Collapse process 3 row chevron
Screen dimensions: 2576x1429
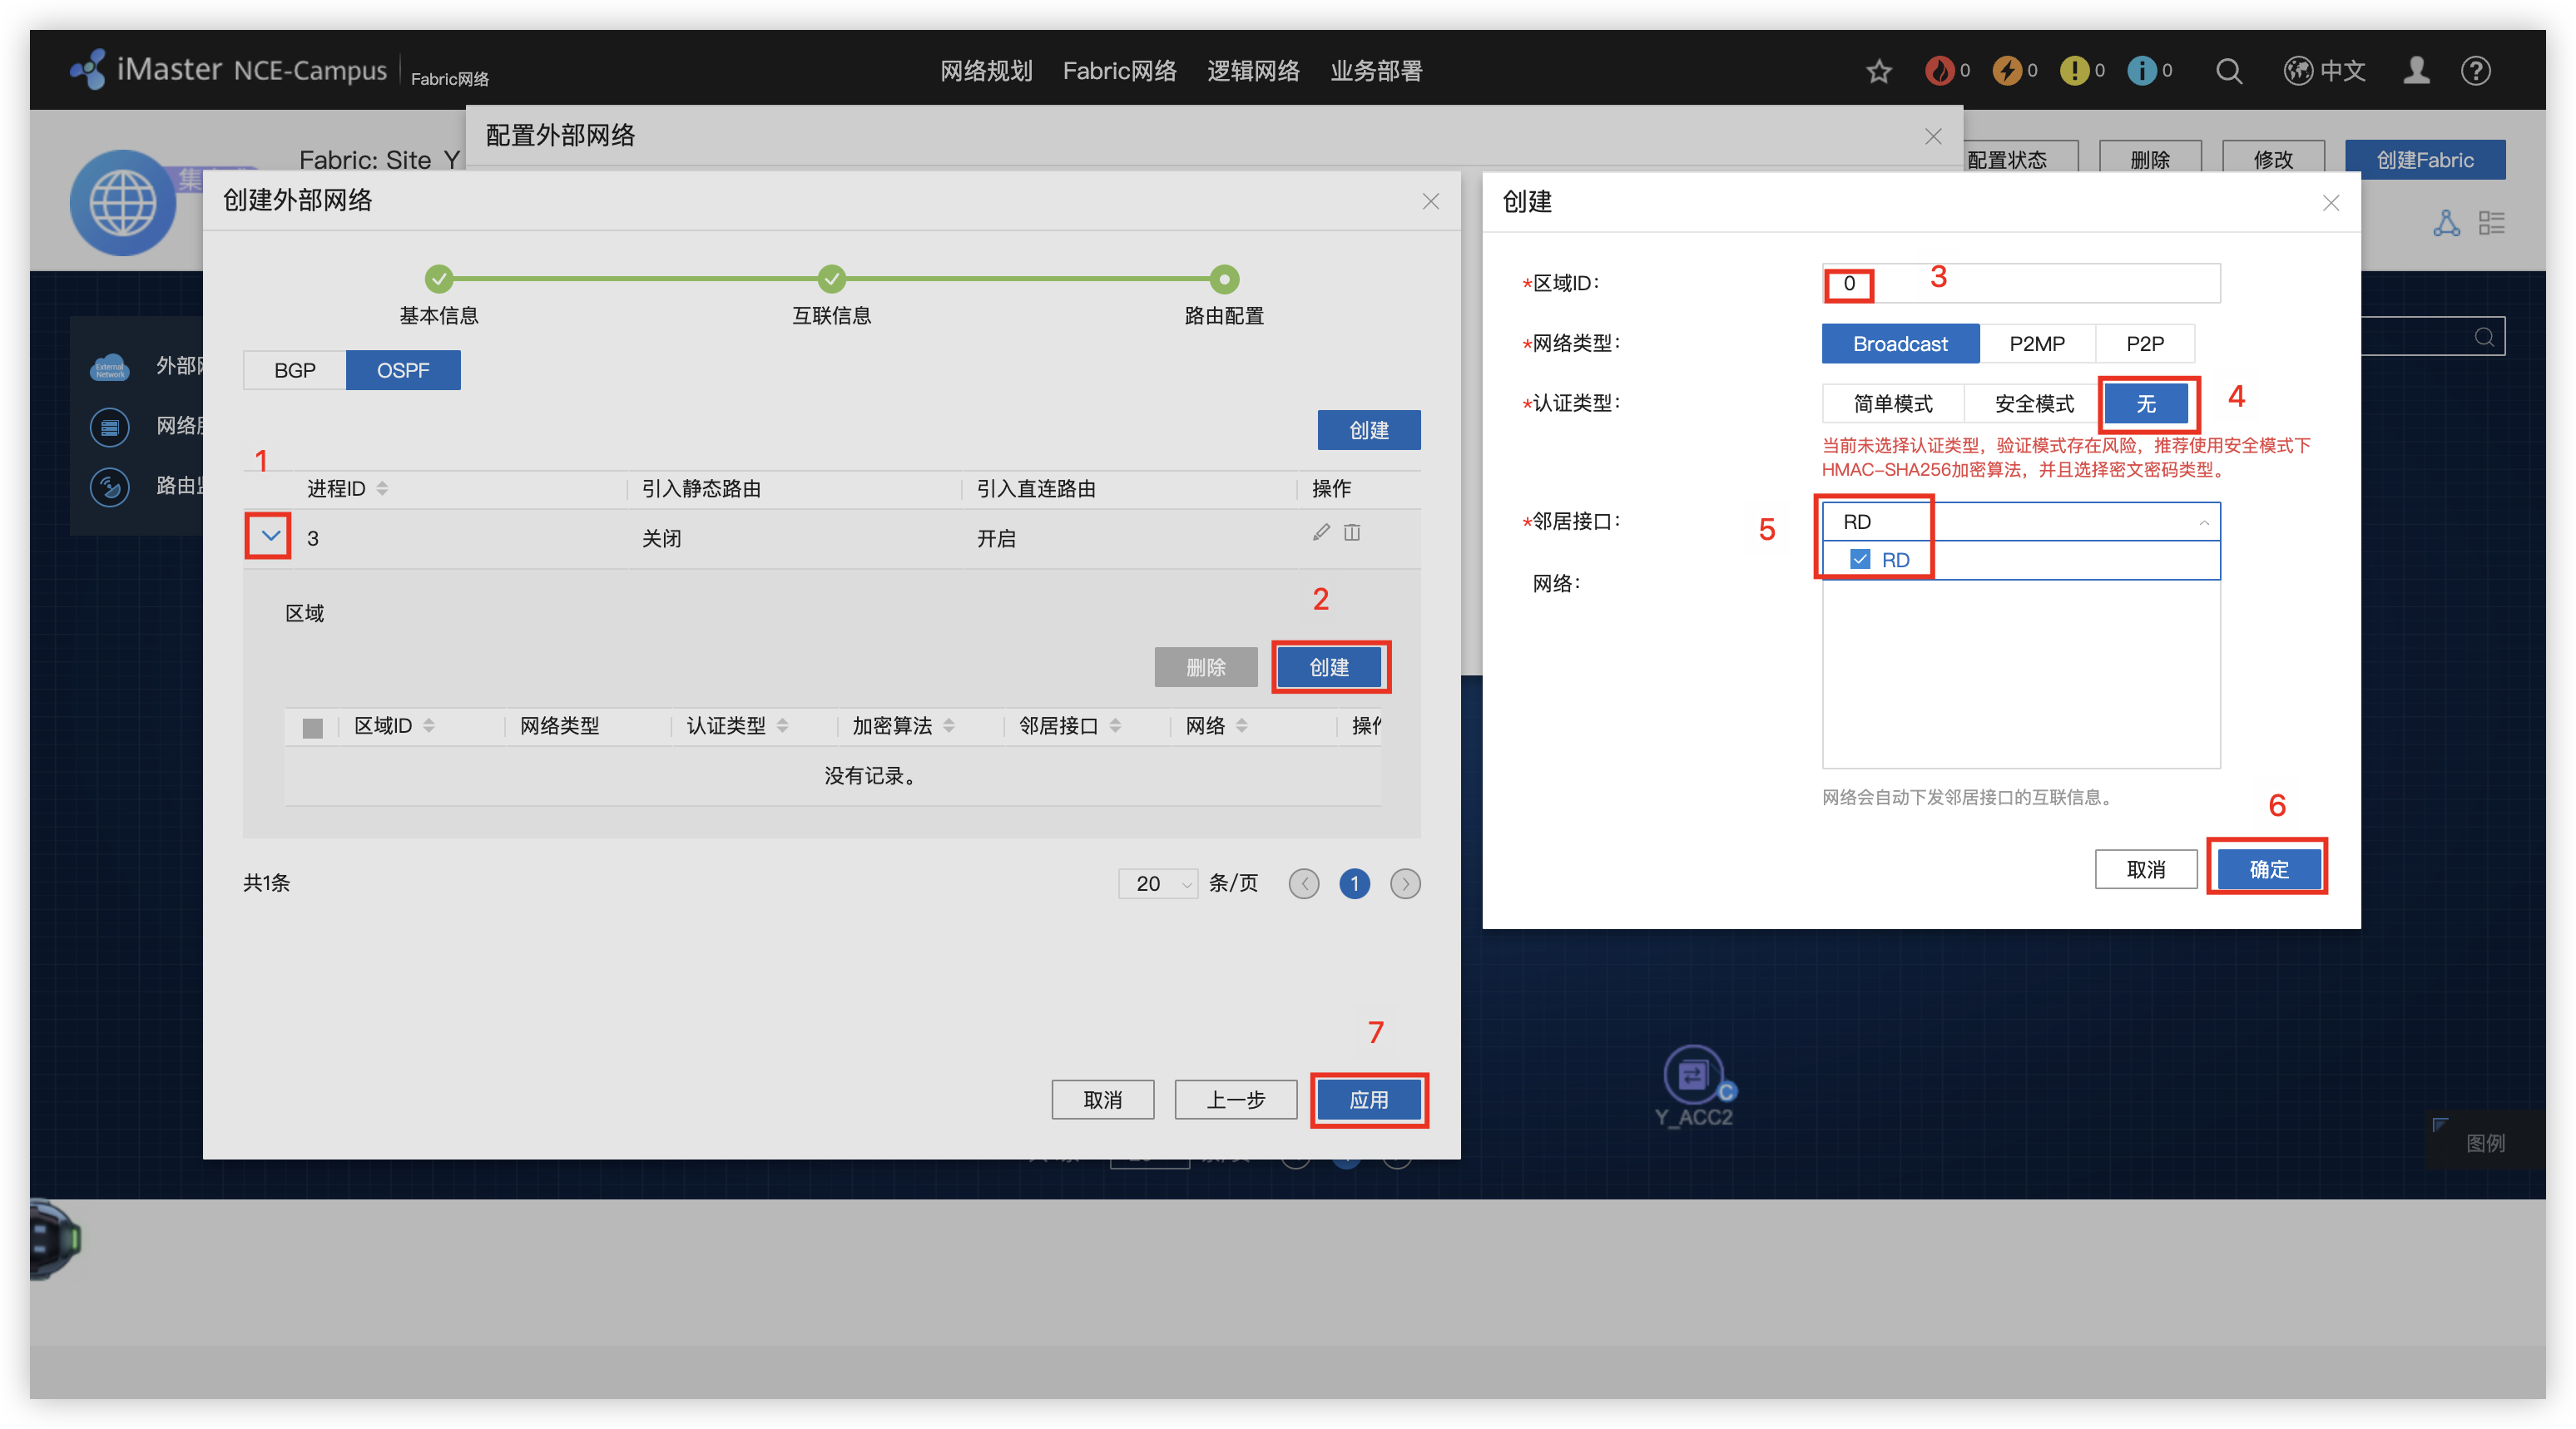click(x=270, y=536)
